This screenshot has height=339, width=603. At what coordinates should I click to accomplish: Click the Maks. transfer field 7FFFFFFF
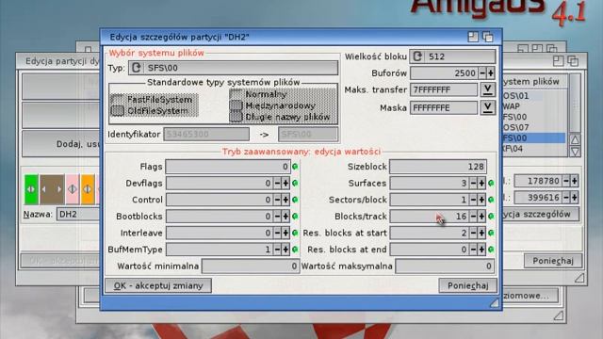(x=444, y=90)
